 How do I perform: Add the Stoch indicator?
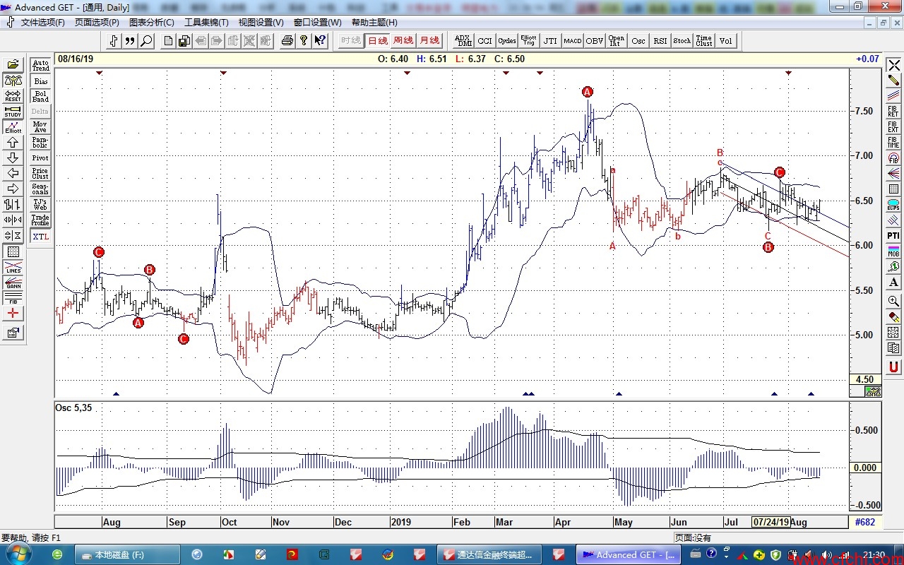pos(682,41)
